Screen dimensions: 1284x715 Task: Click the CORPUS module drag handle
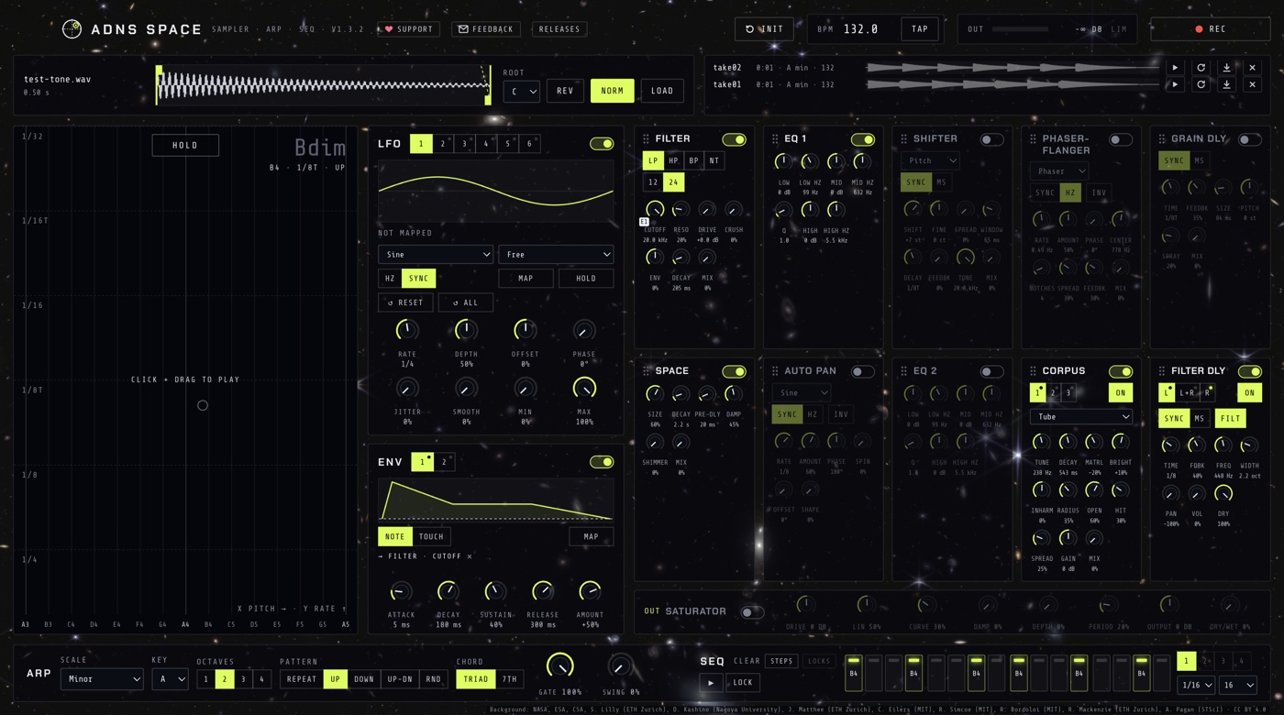coord(1033,371)
